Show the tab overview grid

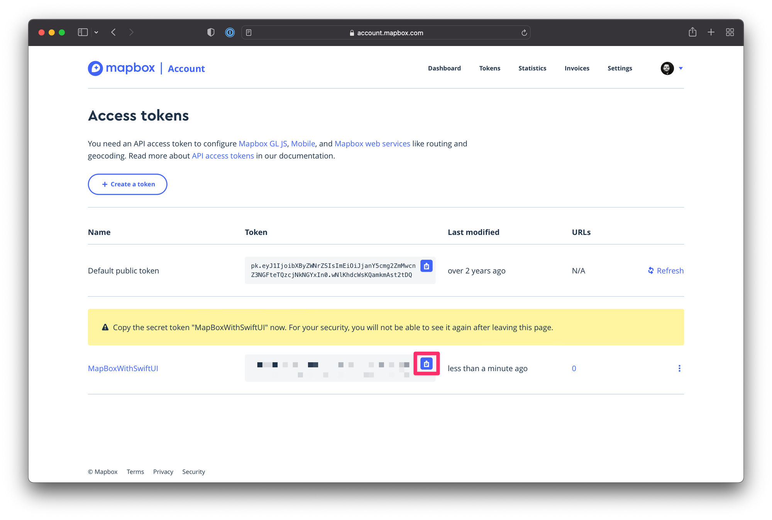pos(730,32)
